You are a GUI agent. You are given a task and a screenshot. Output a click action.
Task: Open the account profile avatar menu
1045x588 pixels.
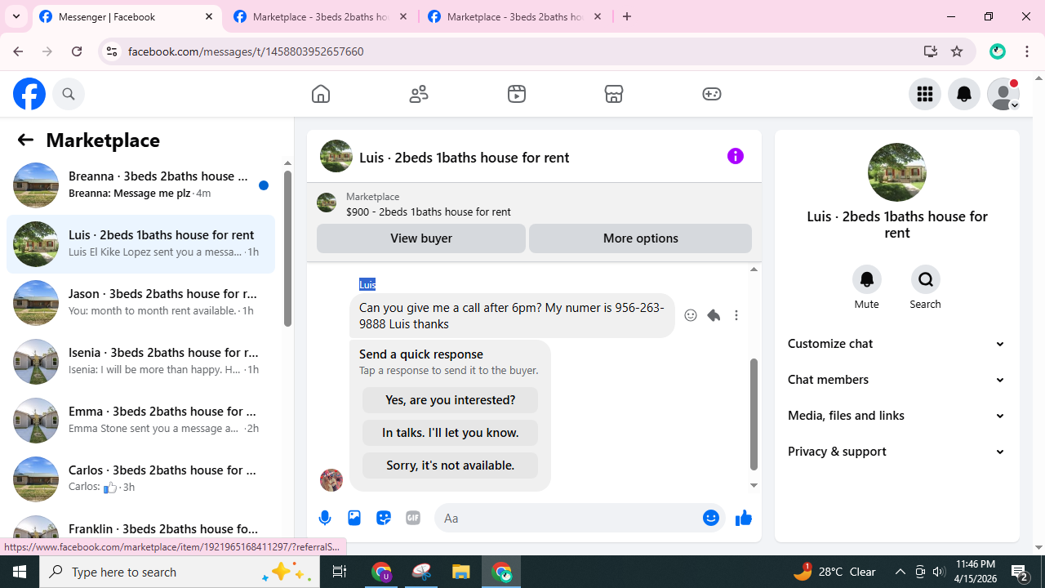1003,94
